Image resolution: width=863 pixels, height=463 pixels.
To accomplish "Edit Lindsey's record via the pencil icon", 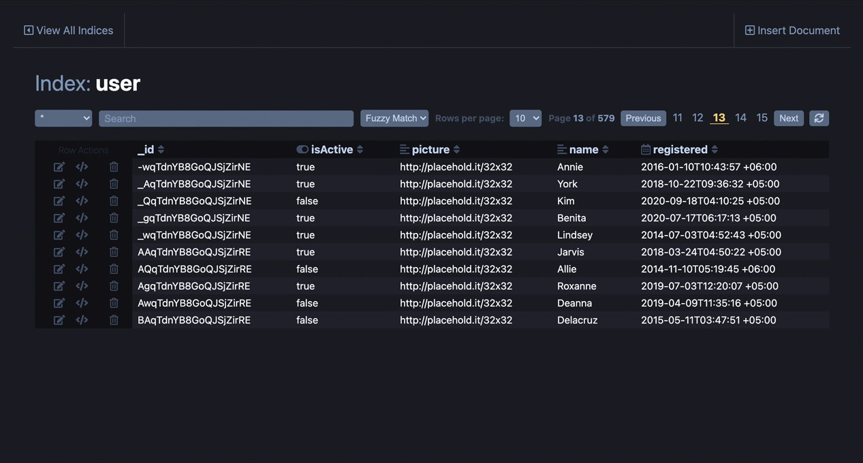I will click(x=59, y=234).
